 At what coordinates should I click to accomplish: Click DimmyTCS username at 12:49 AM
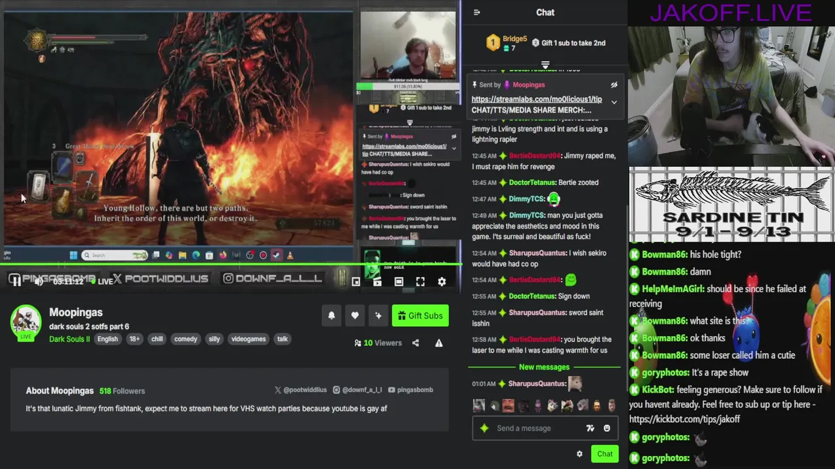click(526, 215)
